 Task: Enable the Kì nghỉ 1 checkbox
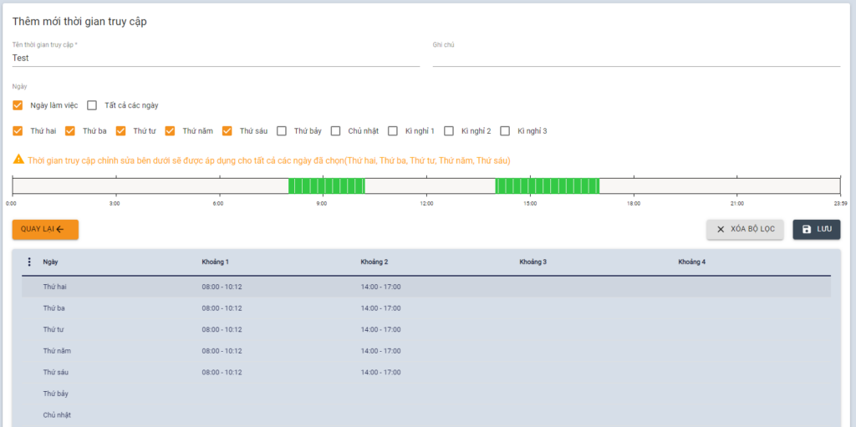[x=393, y=131]
